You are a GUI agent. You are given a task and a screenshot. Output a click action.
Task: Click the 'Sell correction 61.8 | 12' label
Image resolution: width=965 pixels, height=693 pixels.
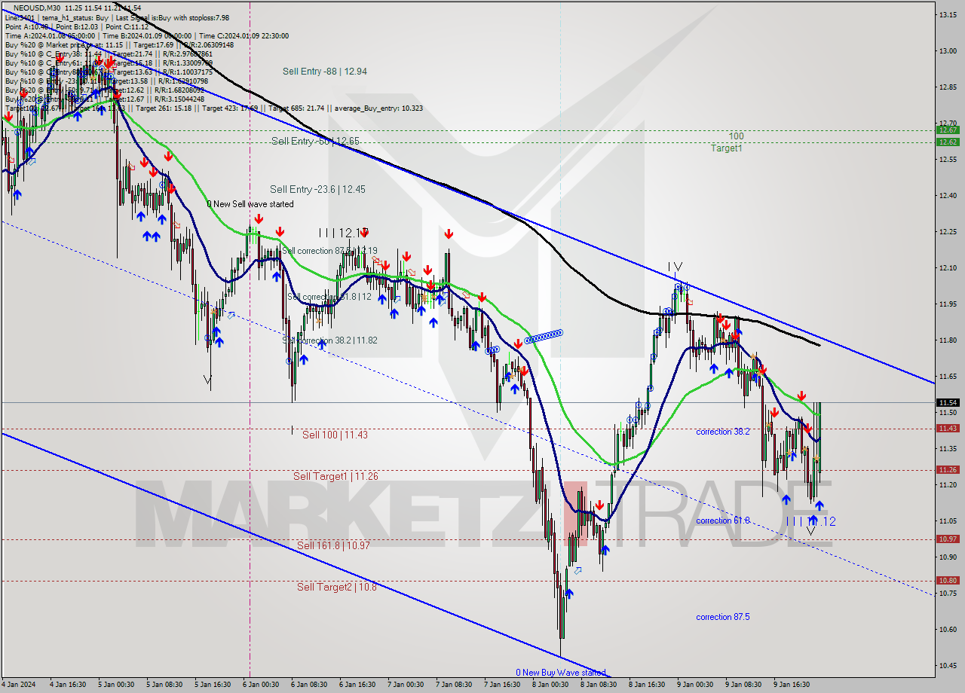tap(329, 297)
